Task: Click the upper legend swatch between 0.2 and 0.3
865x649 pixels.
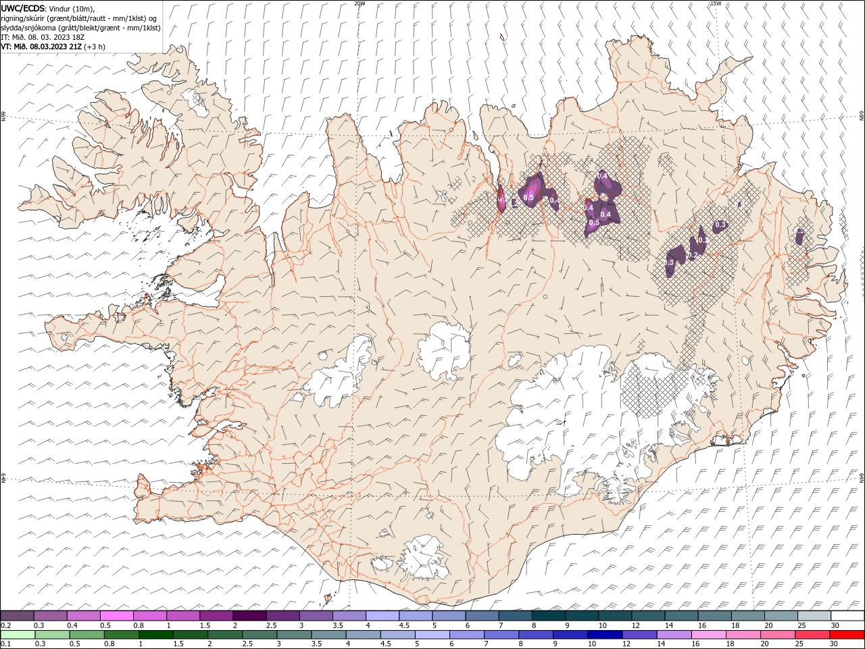Action: click(x=17, y=616)
